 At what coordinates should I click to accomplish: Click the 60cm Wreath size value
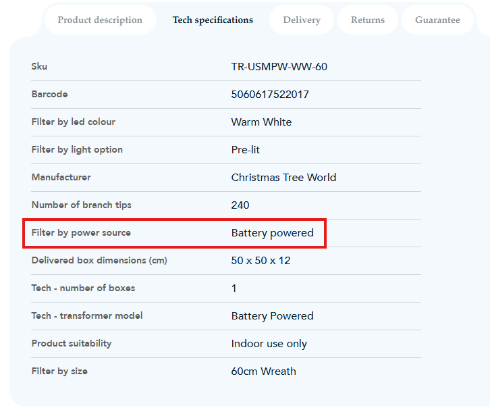tap(263, 371)
